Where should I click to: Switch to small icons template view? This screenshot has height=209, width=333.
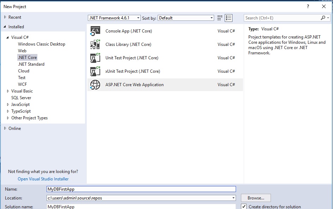[219, 18]
